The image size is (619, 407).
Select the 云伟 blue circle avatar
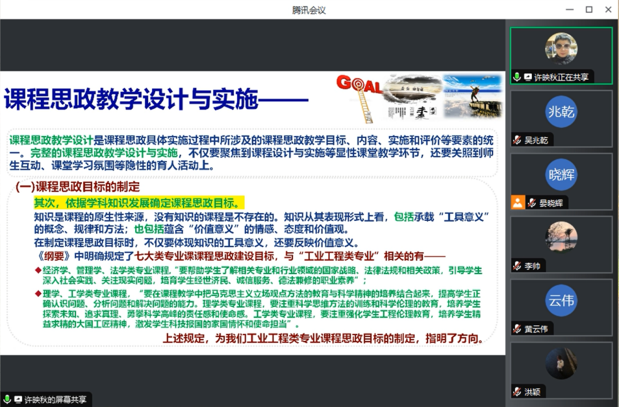pyautogui.click(x=561, y=300)
